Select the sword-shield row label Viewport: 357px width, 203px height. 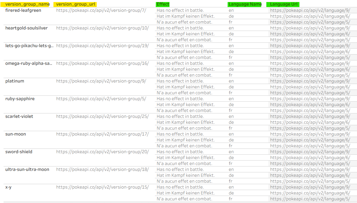pos(19,152)
